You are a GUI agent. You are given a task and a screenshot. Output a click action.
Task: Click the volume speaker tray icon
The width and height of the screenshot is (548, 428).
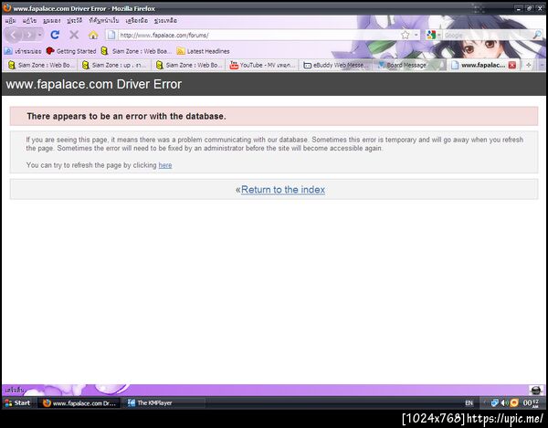pyautogui.click(x=504, y=403)
